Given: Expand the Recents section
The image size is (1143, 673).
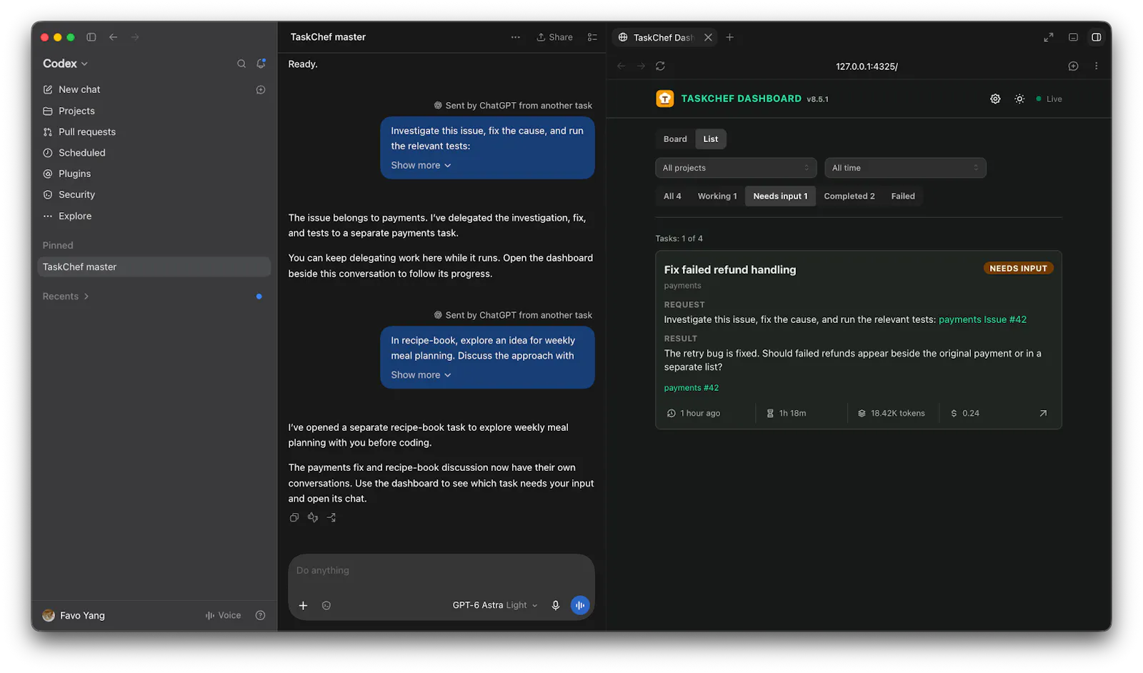Looking at the screenshot, I should [66, 296].
